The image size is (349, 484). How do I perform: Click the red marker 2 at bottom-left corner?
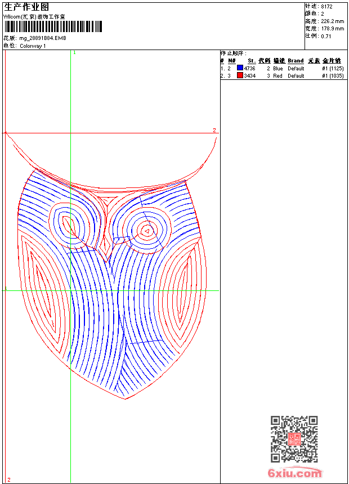pyautogui.click(x=8, y=479)
